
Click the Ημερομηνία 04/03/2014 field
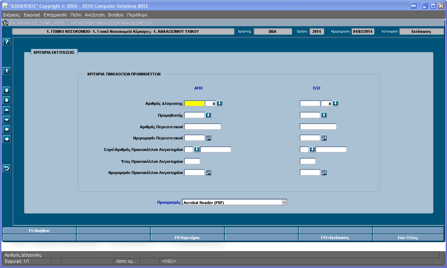(x=363, y=31)
